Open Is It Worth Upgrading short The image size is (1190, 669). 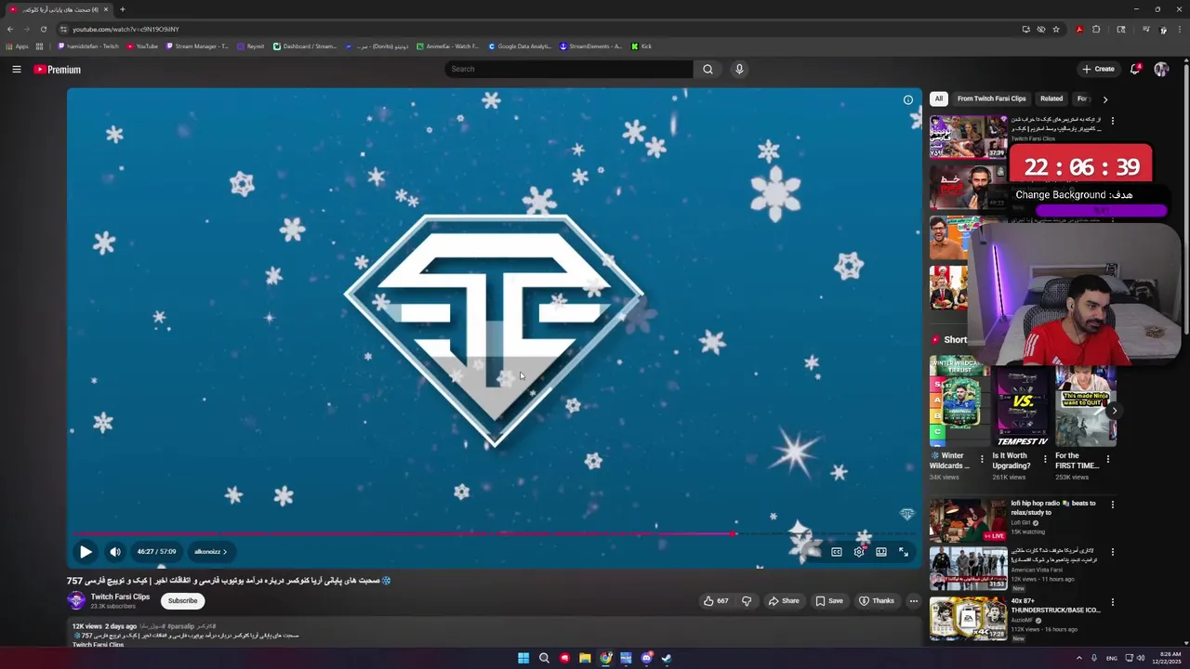(1023, 405)
